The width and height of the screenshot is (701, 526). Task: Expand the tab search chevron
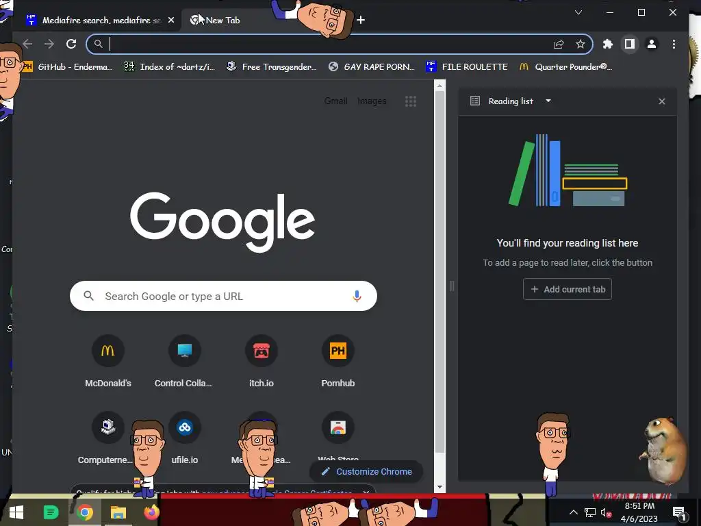tap(578, 12)
